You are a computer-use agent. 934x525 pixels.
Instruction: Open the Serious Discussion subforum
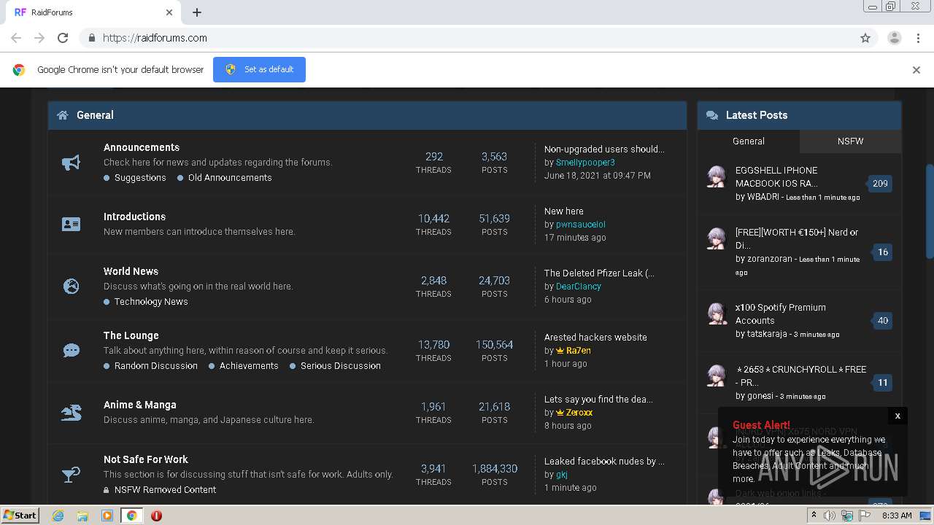[x=341, y=366]
